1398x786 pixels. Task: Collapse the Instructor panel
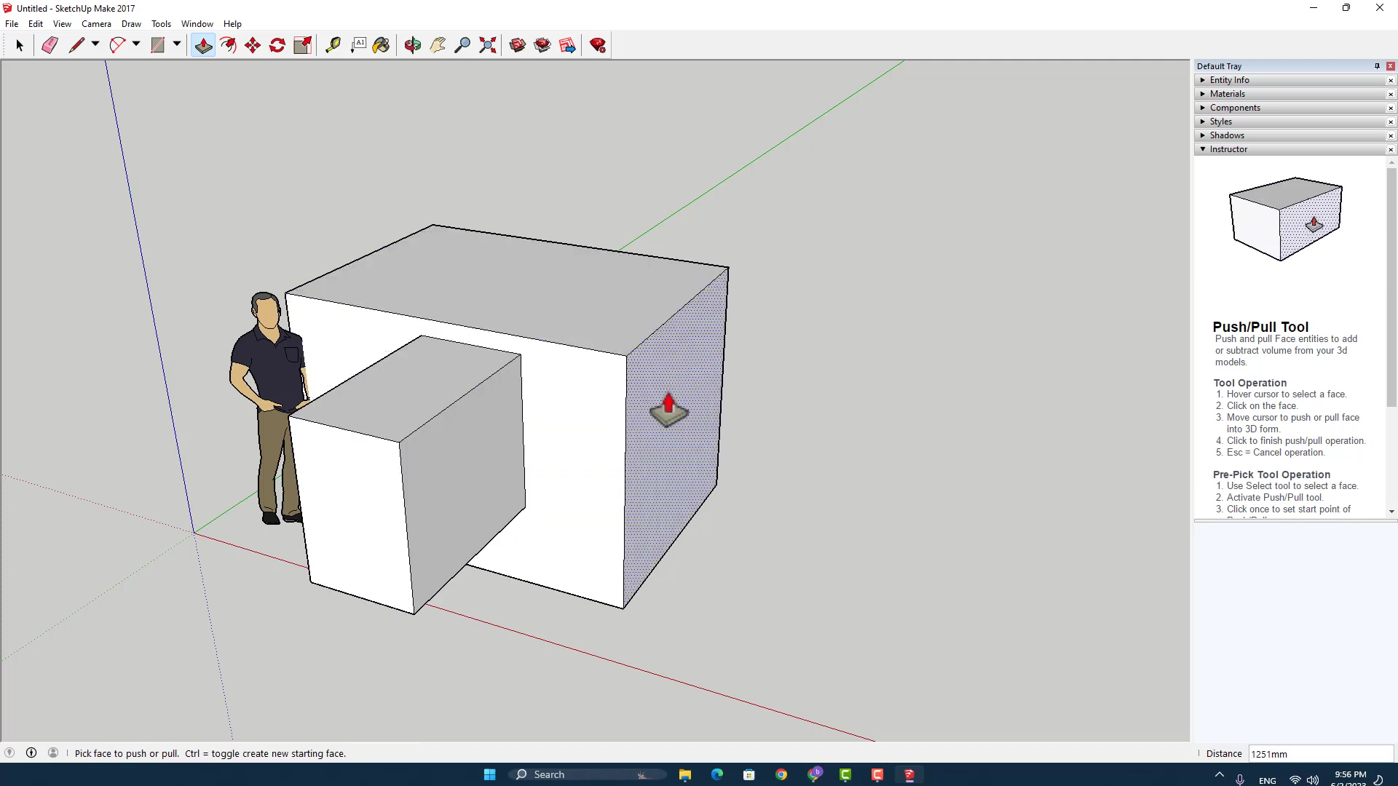(1228, 149)
